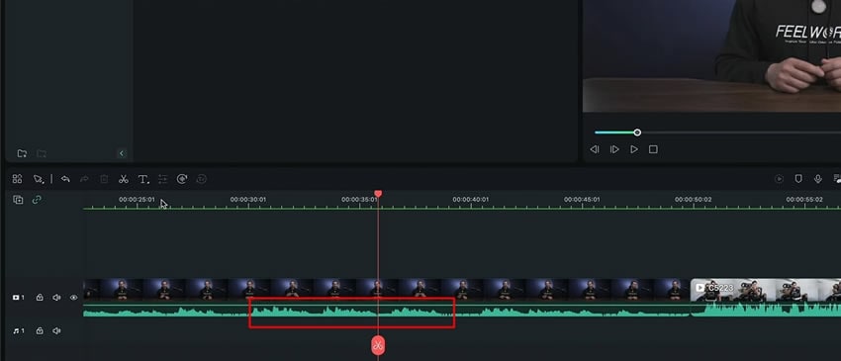Click ruler timestamp 00:00:30:01
The image size is (841, 361).
click(x=247, y=200)
